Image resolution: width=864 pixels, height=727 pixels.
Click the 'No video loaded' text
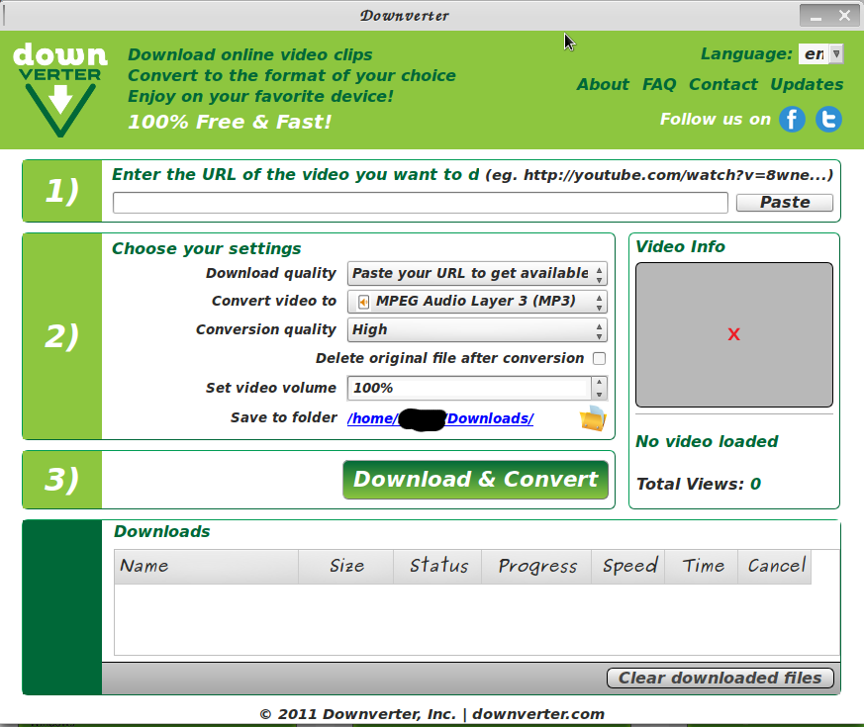pyautogui.click(x=707, y=442)
